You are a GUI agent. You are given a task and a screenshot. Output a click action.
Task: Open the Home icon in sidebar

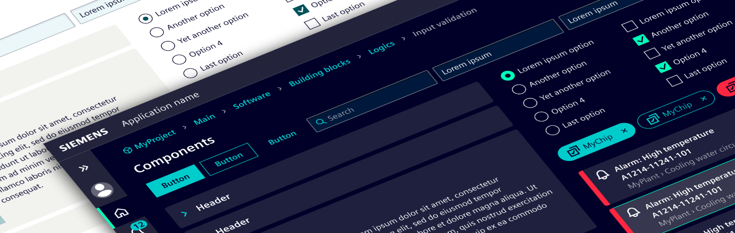pos(122,213)
